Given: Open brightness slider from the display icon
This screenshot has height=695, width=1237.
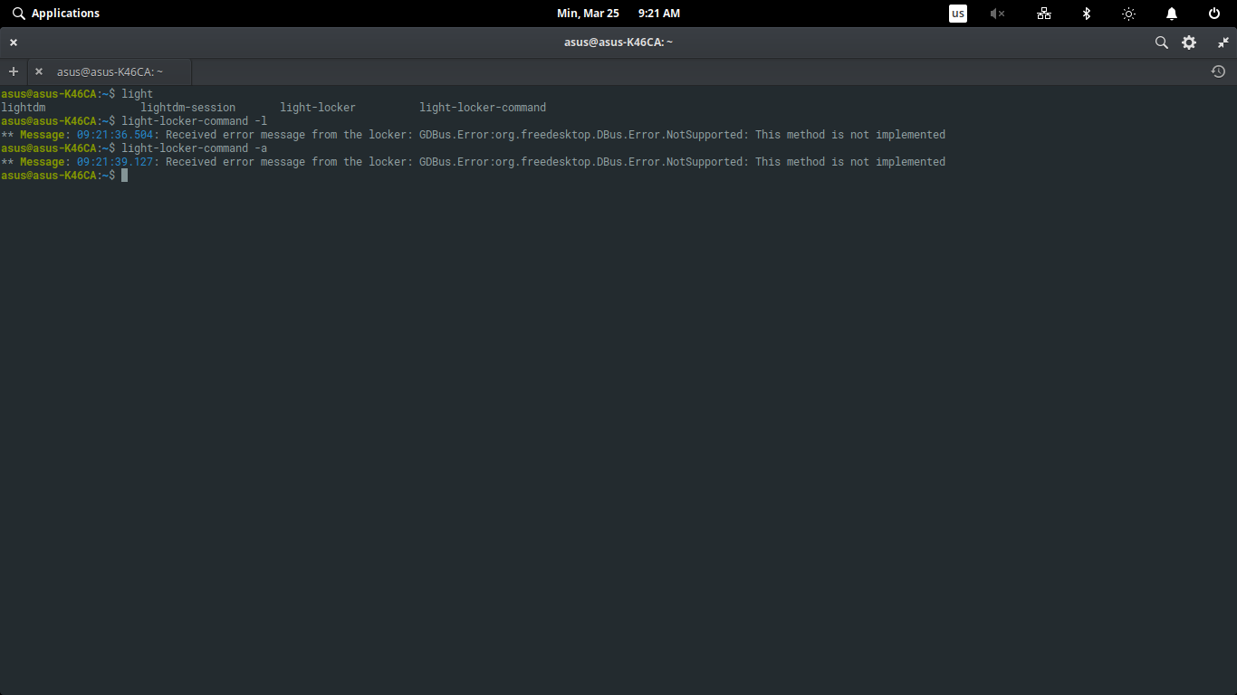Looking at the screenshot, I should coord(1128,13).
